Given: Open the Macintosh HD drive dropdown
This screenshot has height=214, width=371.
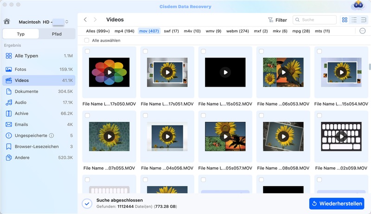Looking at the screenshot, I should (67, 22).
